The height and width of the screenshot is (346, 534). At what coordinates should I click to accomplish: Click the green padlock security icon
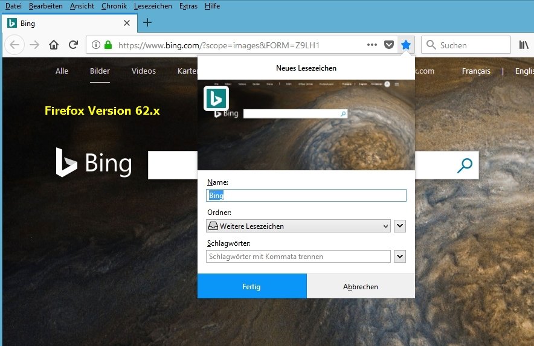click(108, 45)
